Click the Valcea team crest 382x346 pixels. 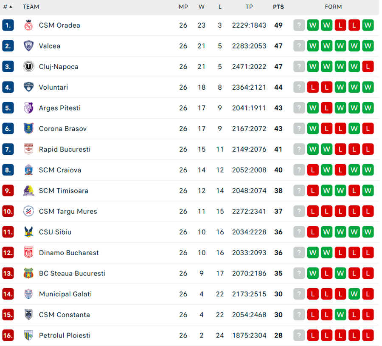[28, 46]
